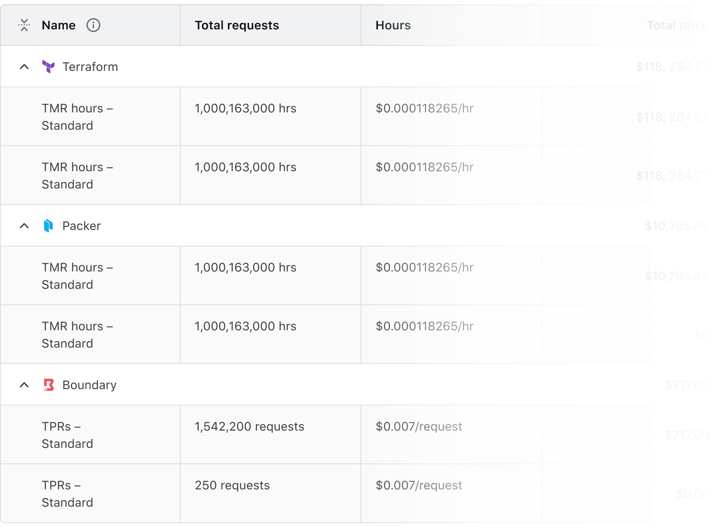Click the collapse-all rows icon in the header
The image size is (723, 527).
click(x=24, y=26)
